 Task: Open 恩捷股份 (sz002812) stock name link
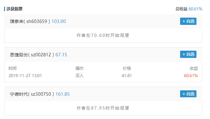[32, 55]
